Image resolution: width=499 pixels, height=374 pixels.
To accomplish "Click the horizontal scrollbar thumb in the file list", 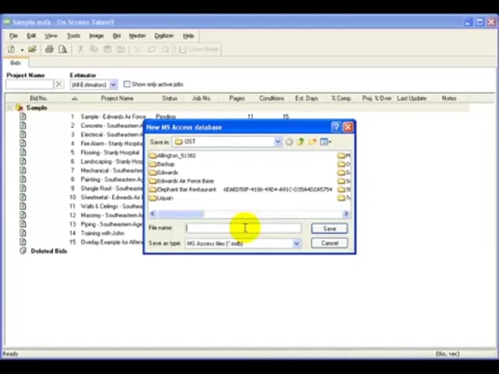I will (180, 214).
